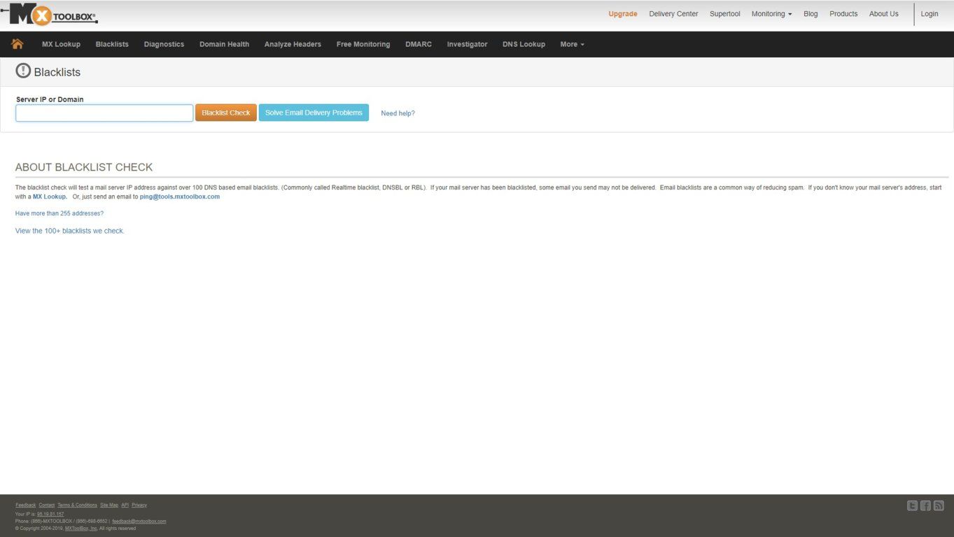Focus the Server IP or Domain field

point(104,113)
